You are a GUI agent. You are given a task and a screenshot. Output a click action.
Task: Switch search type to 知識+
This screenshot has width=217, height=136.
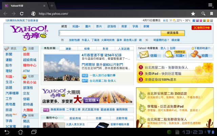[76, 27]
